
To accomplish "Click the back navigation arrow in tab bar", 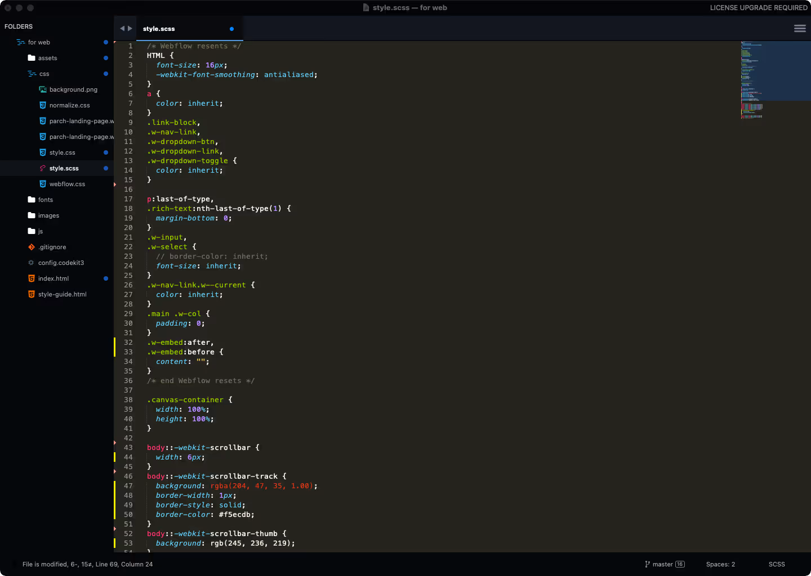I will point(122,29).
